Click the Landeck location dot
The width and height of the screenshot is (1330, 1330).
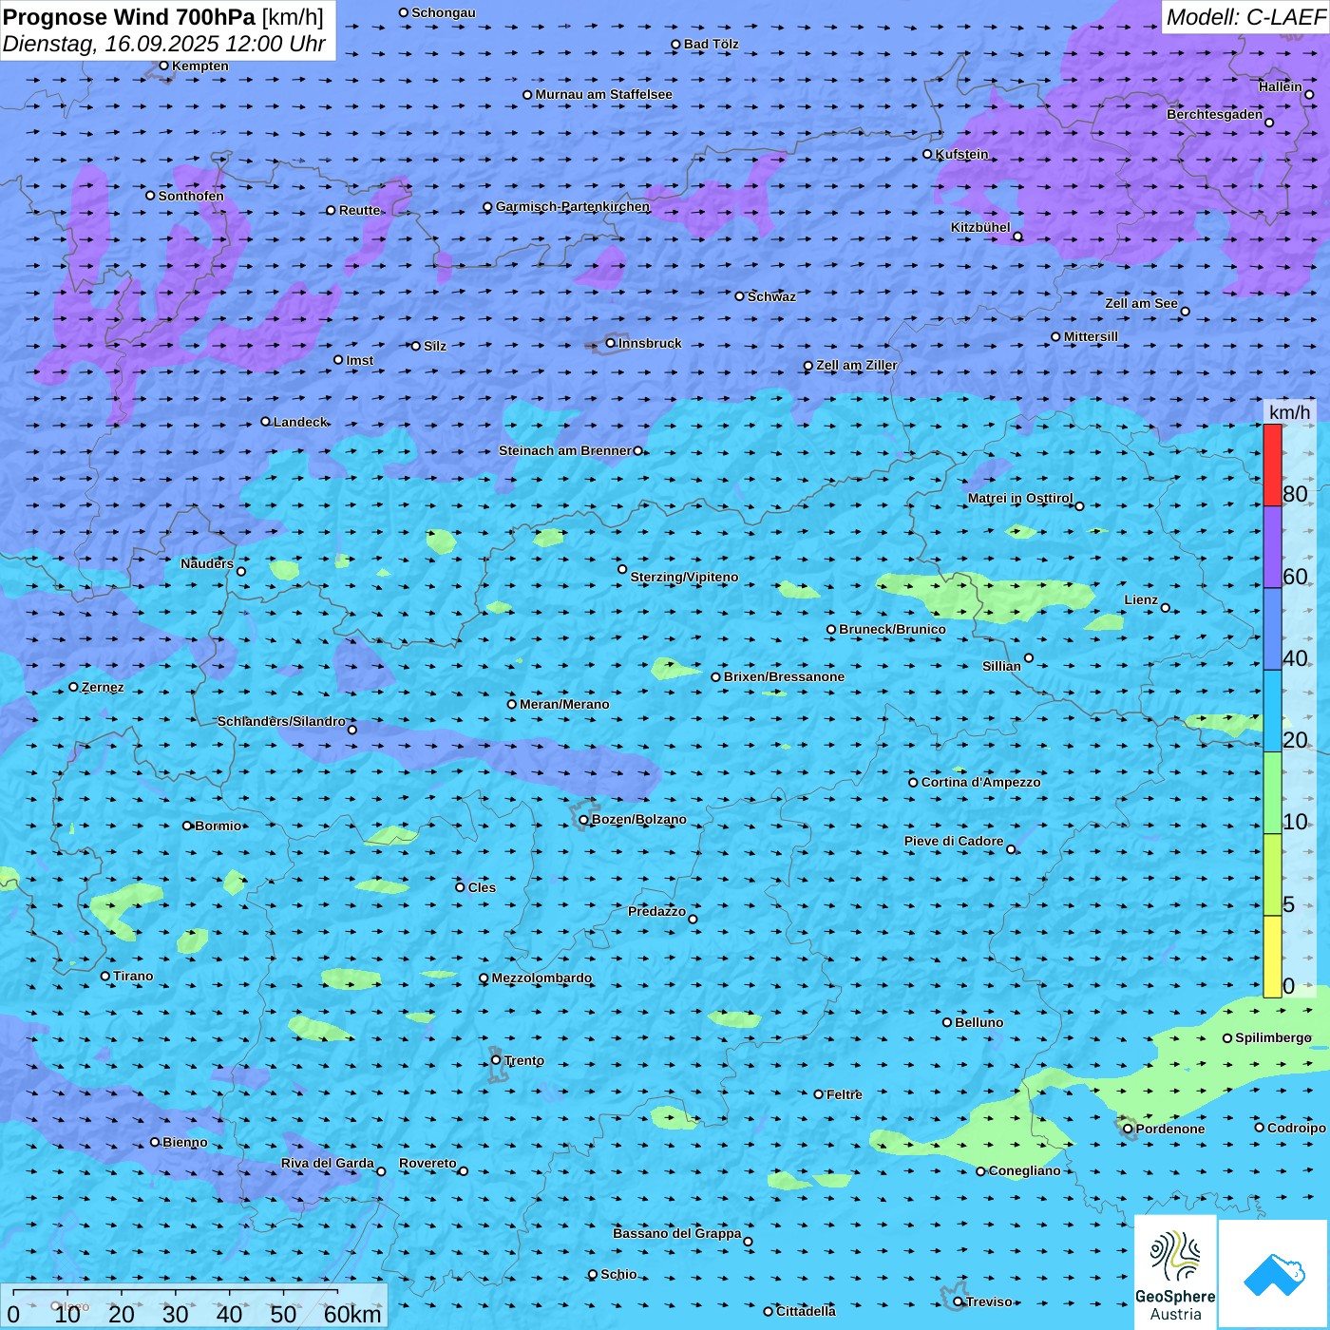click(x=266, y=422)
